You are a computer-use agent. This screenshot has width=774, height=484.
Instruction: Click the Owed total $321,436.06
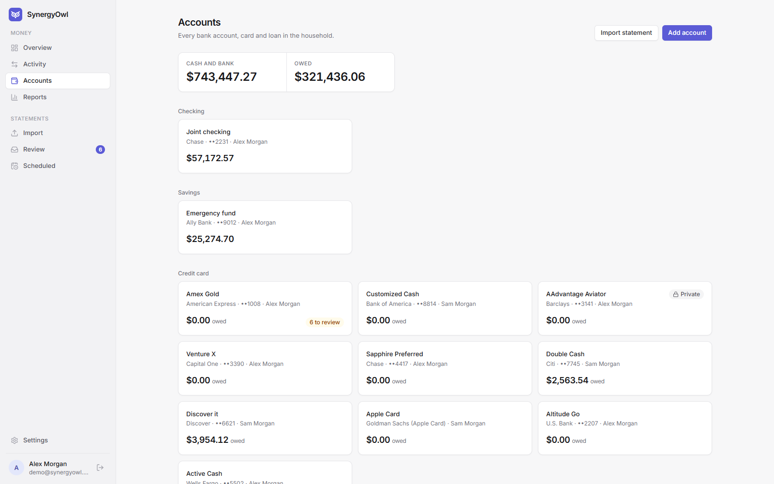[330, 77]
